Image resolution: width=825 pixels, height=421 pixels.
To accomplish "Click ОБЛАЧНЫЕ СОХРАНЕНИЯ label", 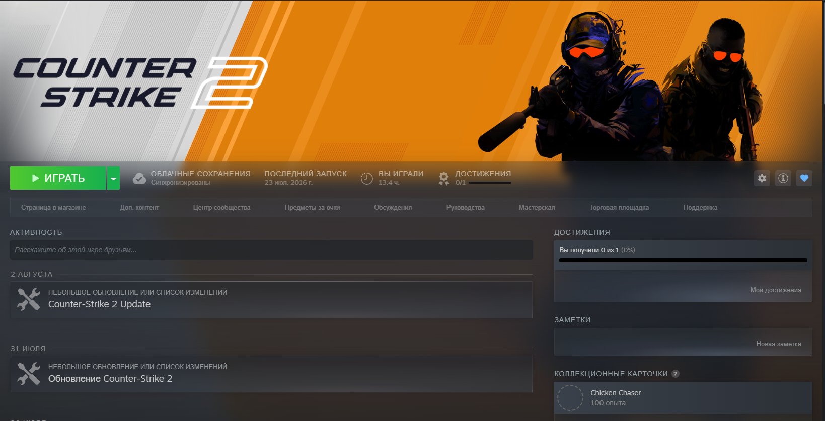I will (x=200, y=174).
